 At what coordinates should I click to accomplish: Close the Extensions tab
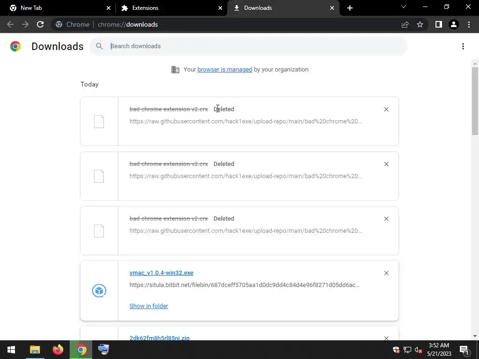220,8
